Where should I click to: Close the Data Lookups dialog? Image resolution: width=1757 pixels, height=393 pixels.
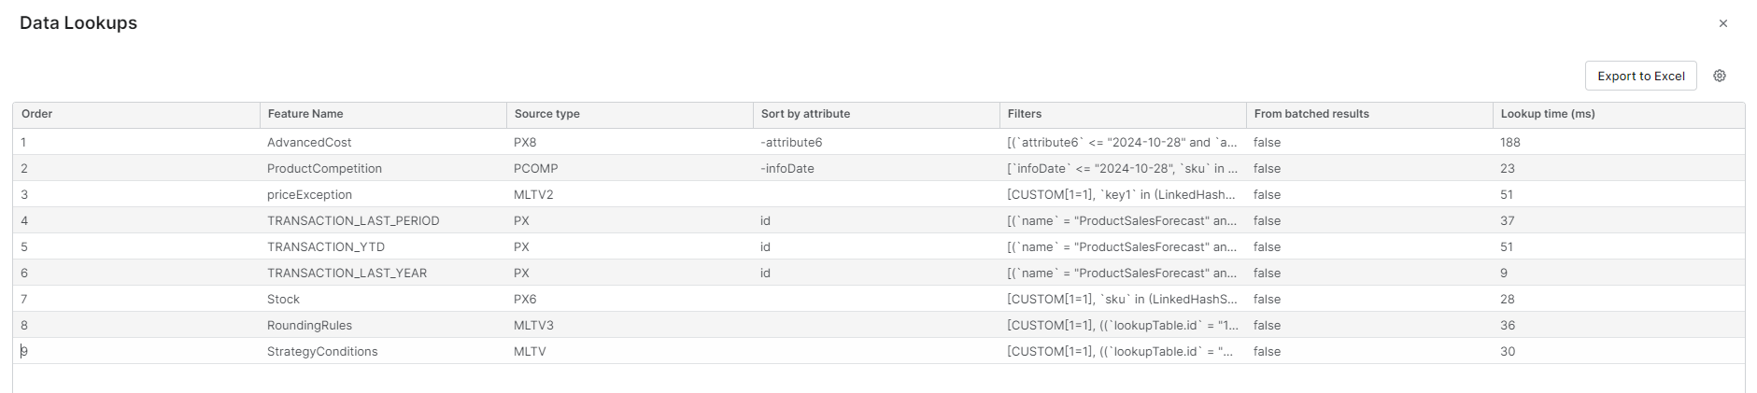pos(1723,23)
